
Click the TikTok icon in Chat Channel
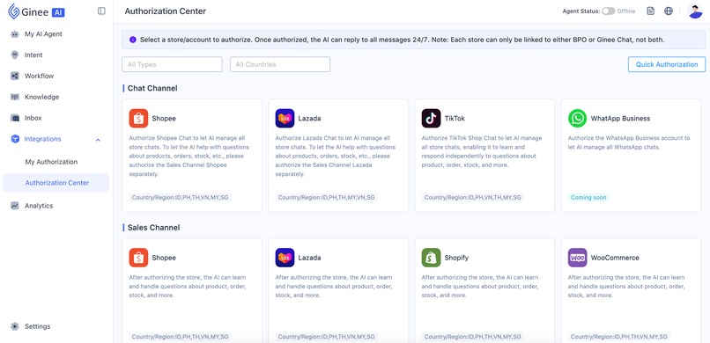point(431,119)
